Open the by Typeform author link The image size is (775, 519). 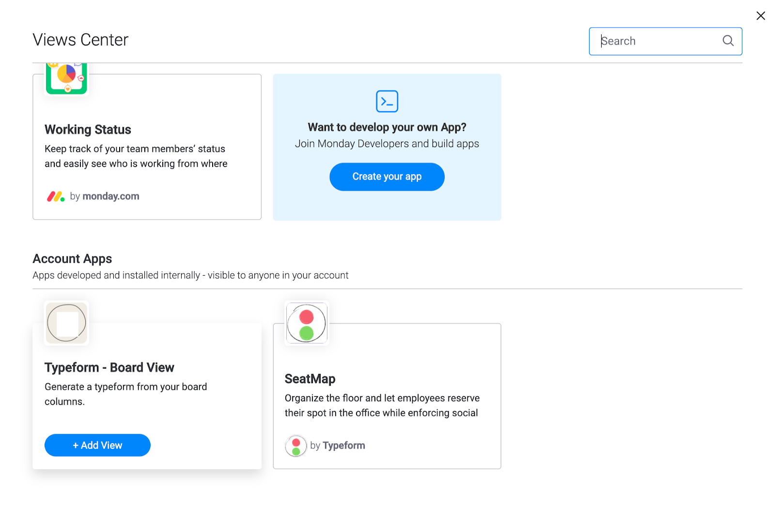338,445
